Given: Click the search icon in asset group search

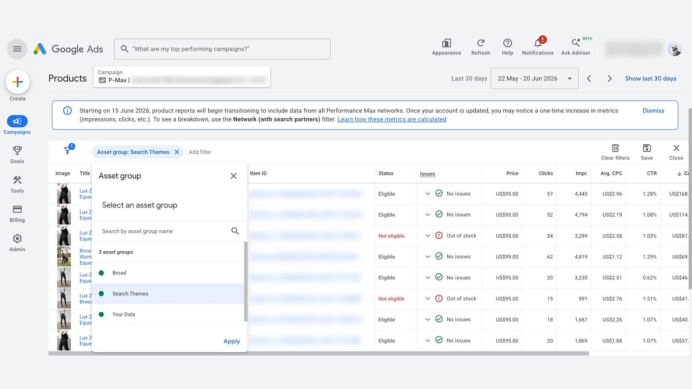Looking at the screenshot, I should [235, 231].
